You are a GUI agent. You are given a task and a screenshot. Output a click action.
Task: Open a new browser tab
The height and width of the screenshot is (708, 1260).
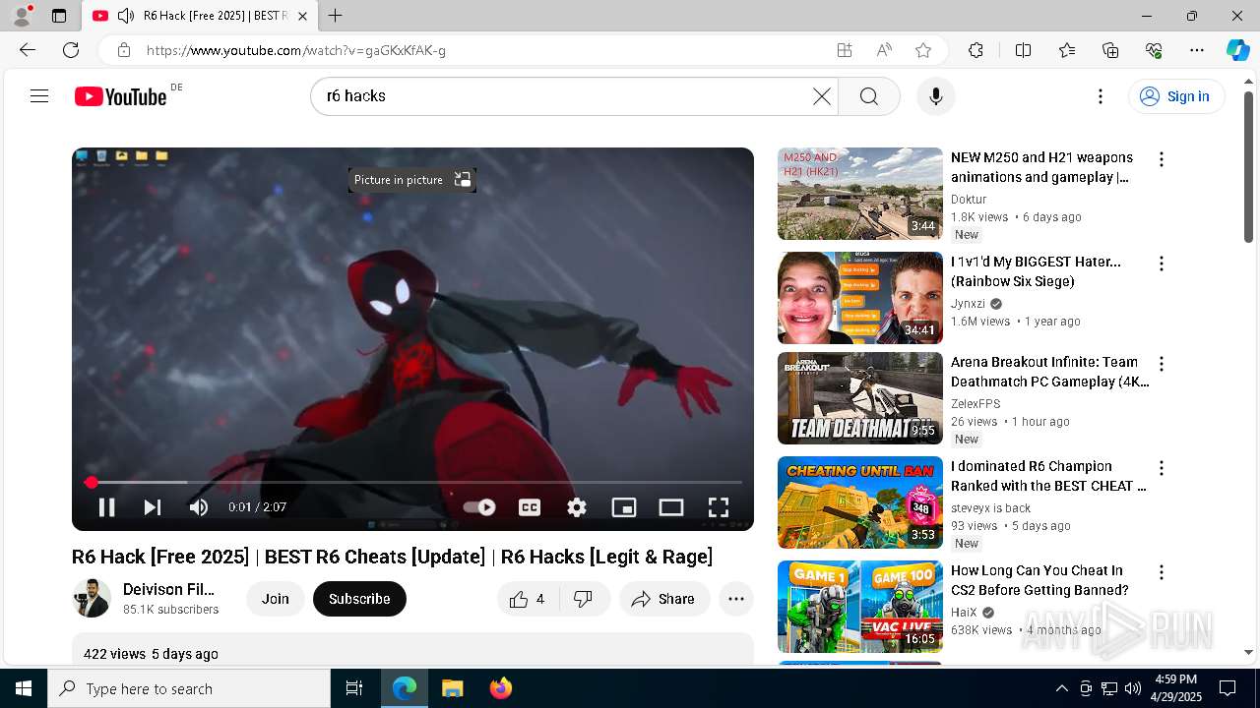pyautogui.click(x=336, y=16)
